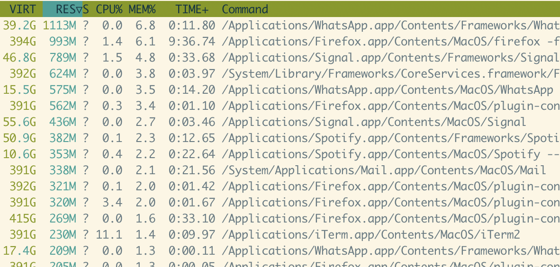Viewport: 560px width, 267px height.
Task: Select the iTerm2 process row
Action: click(x=280, y=234)
